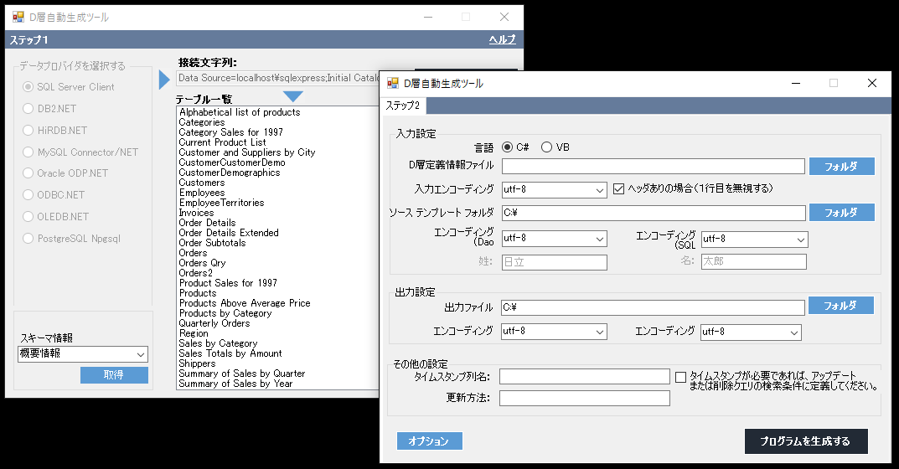
Task: Switch to the ステップ2 tab
Action: click(x=404, y=106)
